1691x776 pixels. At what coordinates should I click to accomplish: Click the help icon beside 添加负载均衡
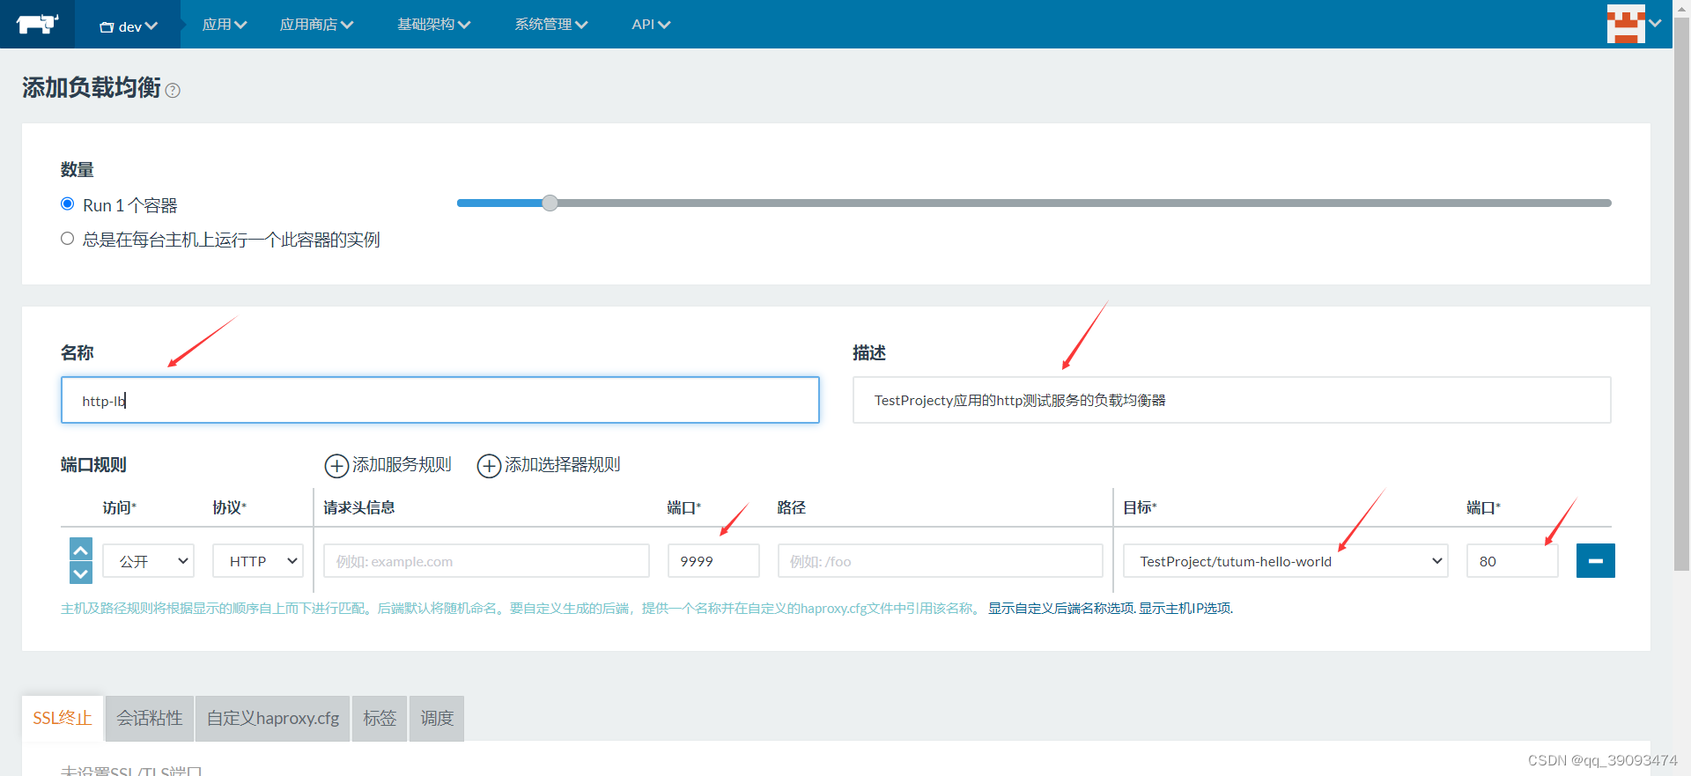pyautogui.click(x=173, y=90)
